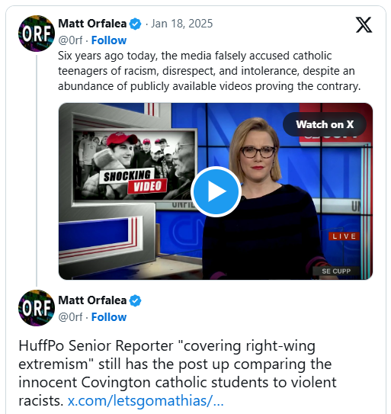Click the top ORF profile avatar
Viewport: 391px width, 414px height.
pyautogui.click(x=37, y=34)
